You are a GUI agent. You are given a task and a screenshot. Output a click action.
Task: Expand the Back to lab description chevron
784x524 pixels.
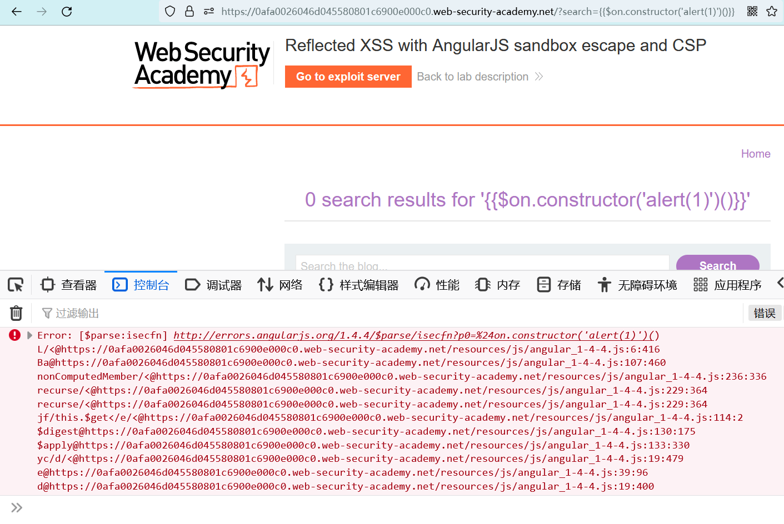(538, 77)
